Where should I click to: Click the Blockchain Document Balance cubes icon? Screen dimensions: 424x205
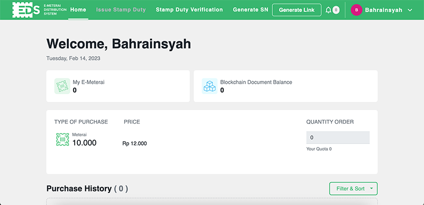coord(210,86)
